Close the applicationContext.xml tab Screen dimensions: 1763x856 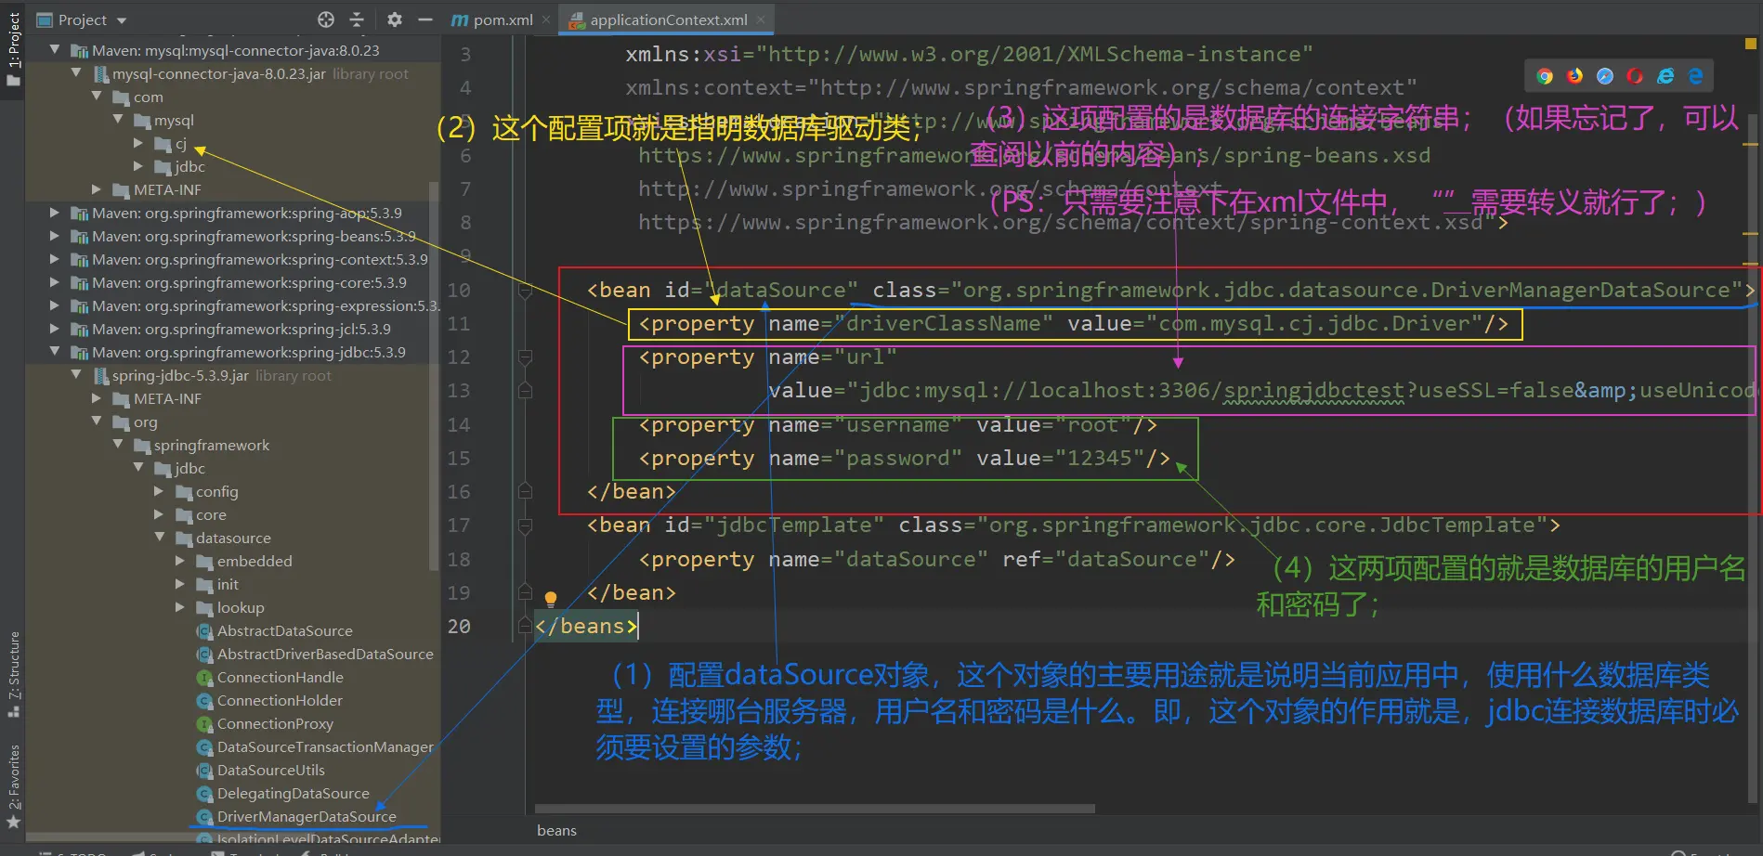coord(761,19)
